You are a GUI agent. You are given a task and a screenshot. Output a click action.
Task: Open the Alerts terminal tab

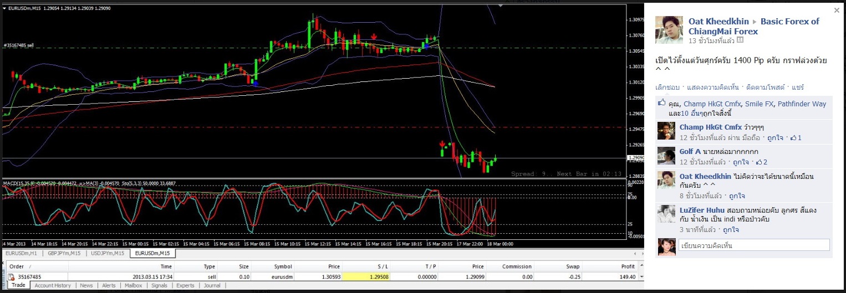[x=109, y=286]
